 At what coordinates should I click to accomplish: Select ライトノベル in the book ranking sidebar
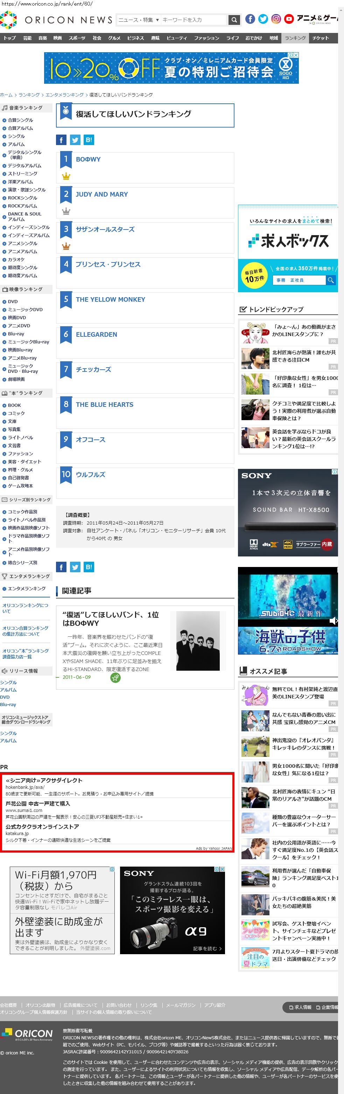point(20,437)
